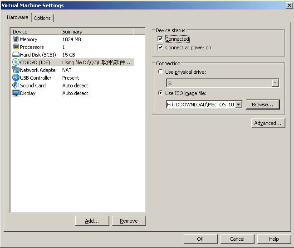Click the 1024 MB summary value
Viewport: 294px width, 248px height.
tap(72, 39)
